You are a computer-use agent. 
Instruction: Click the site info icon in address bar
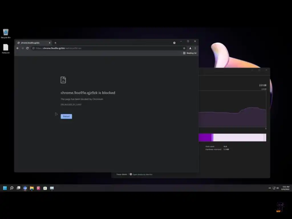coord(33,48)
